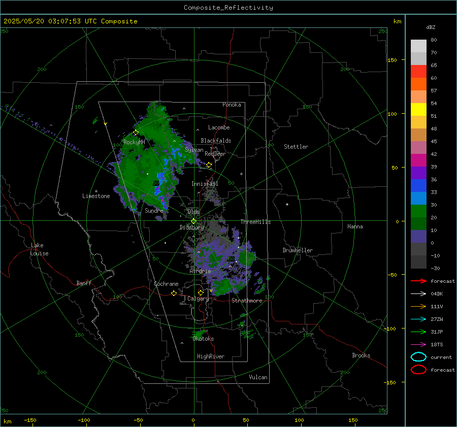Pick the magenta 39–42 dBZ swatch

(418, 160)
